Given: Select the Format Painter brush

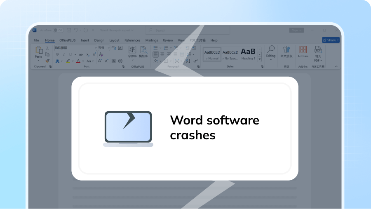Looking at the screenshot, I should 47,61.
